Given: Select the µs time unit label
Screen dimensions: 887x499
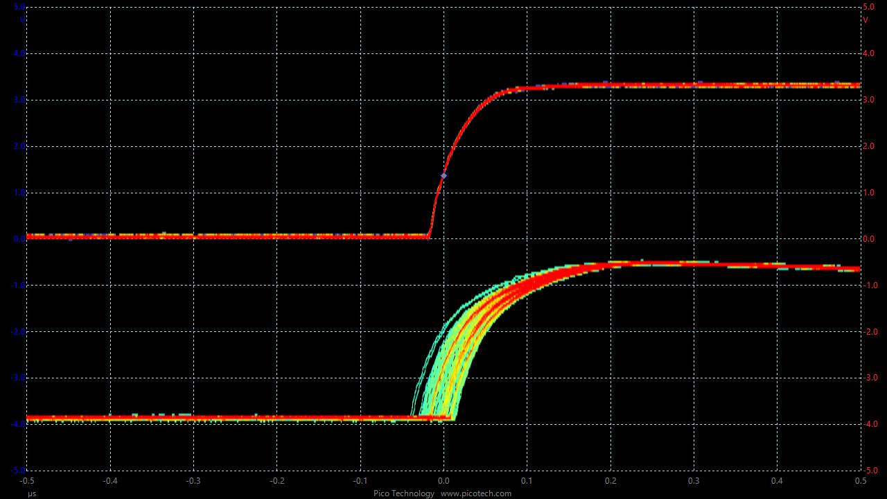Looking at the screenshot, I should click(32, 493).
